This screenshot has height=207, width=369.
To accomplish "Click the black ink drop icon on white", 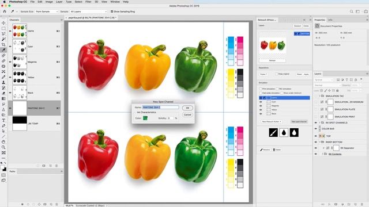I will [284, 133].
